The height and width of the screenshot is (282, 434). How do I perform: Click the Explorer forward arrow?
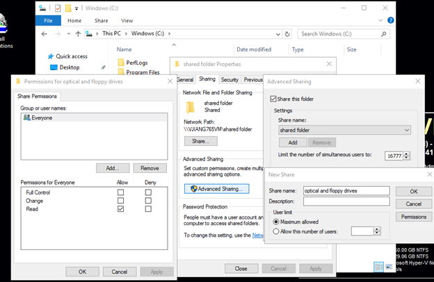58,34
